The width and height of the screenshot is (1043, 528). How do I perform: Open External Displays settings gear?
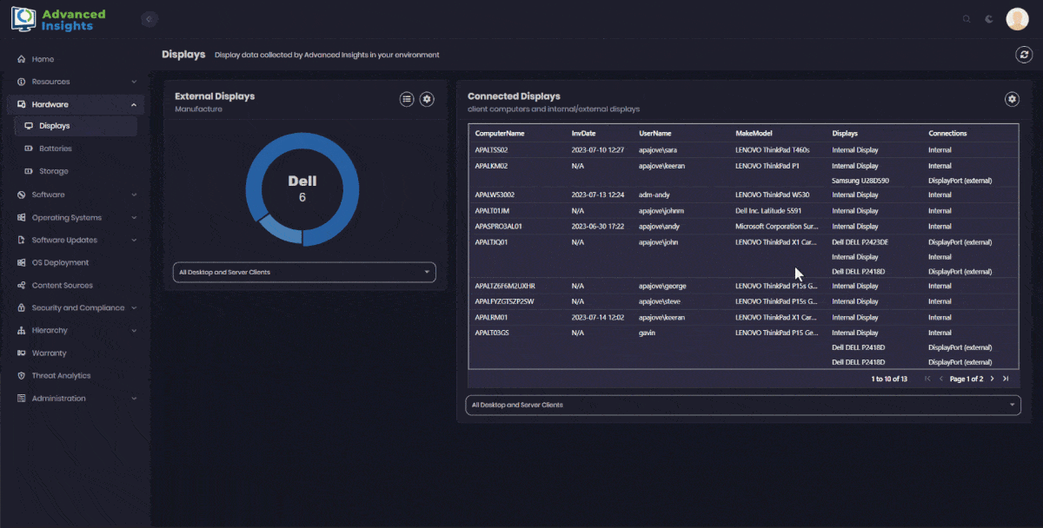(x=426, y=99)
